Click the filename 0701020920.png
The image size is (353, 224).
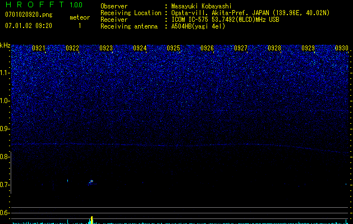[29, 15]
